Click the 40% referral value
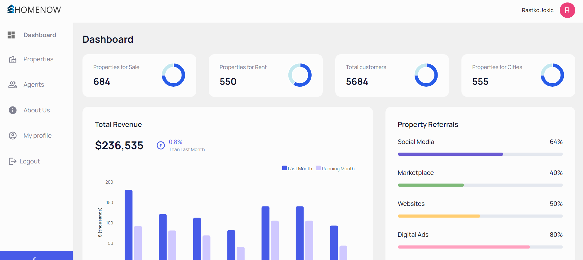This screenshot has width=583, height=260. click(x=556, y=173)
